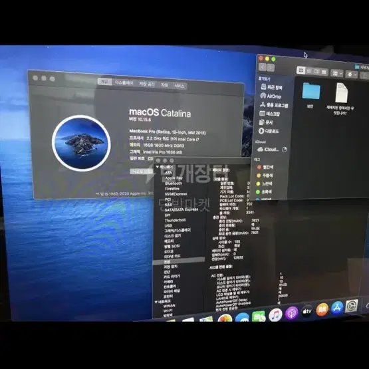Switch Finder to list view

(309, 71)
